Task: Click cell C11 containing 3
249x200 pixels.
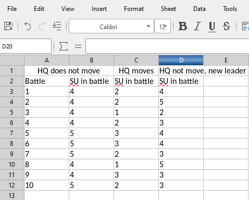Action: [x=136, y=175]
